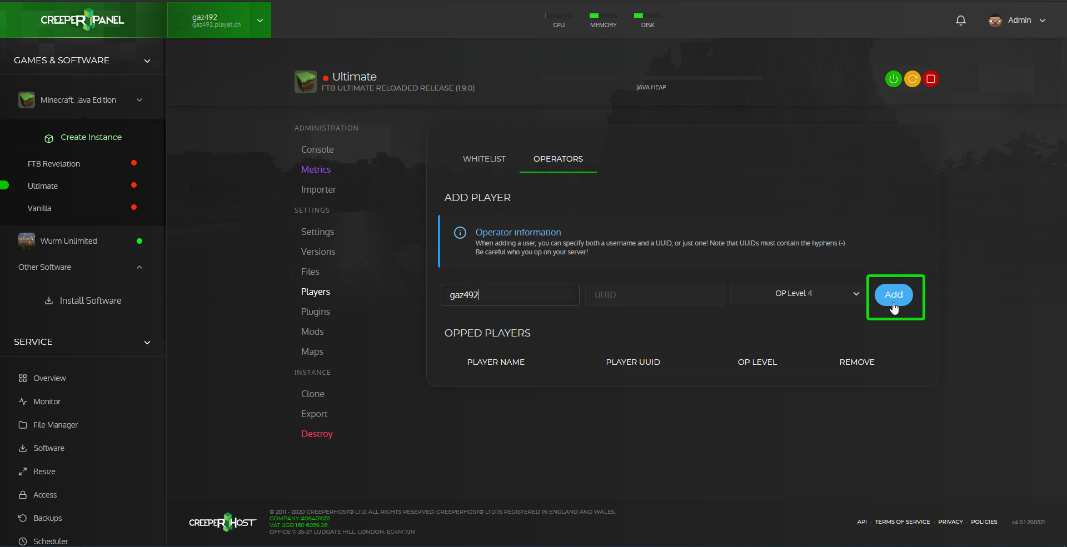Restart the server with orange button
This screenshot has width=1067, height=547.
click(x=912, y=79)
